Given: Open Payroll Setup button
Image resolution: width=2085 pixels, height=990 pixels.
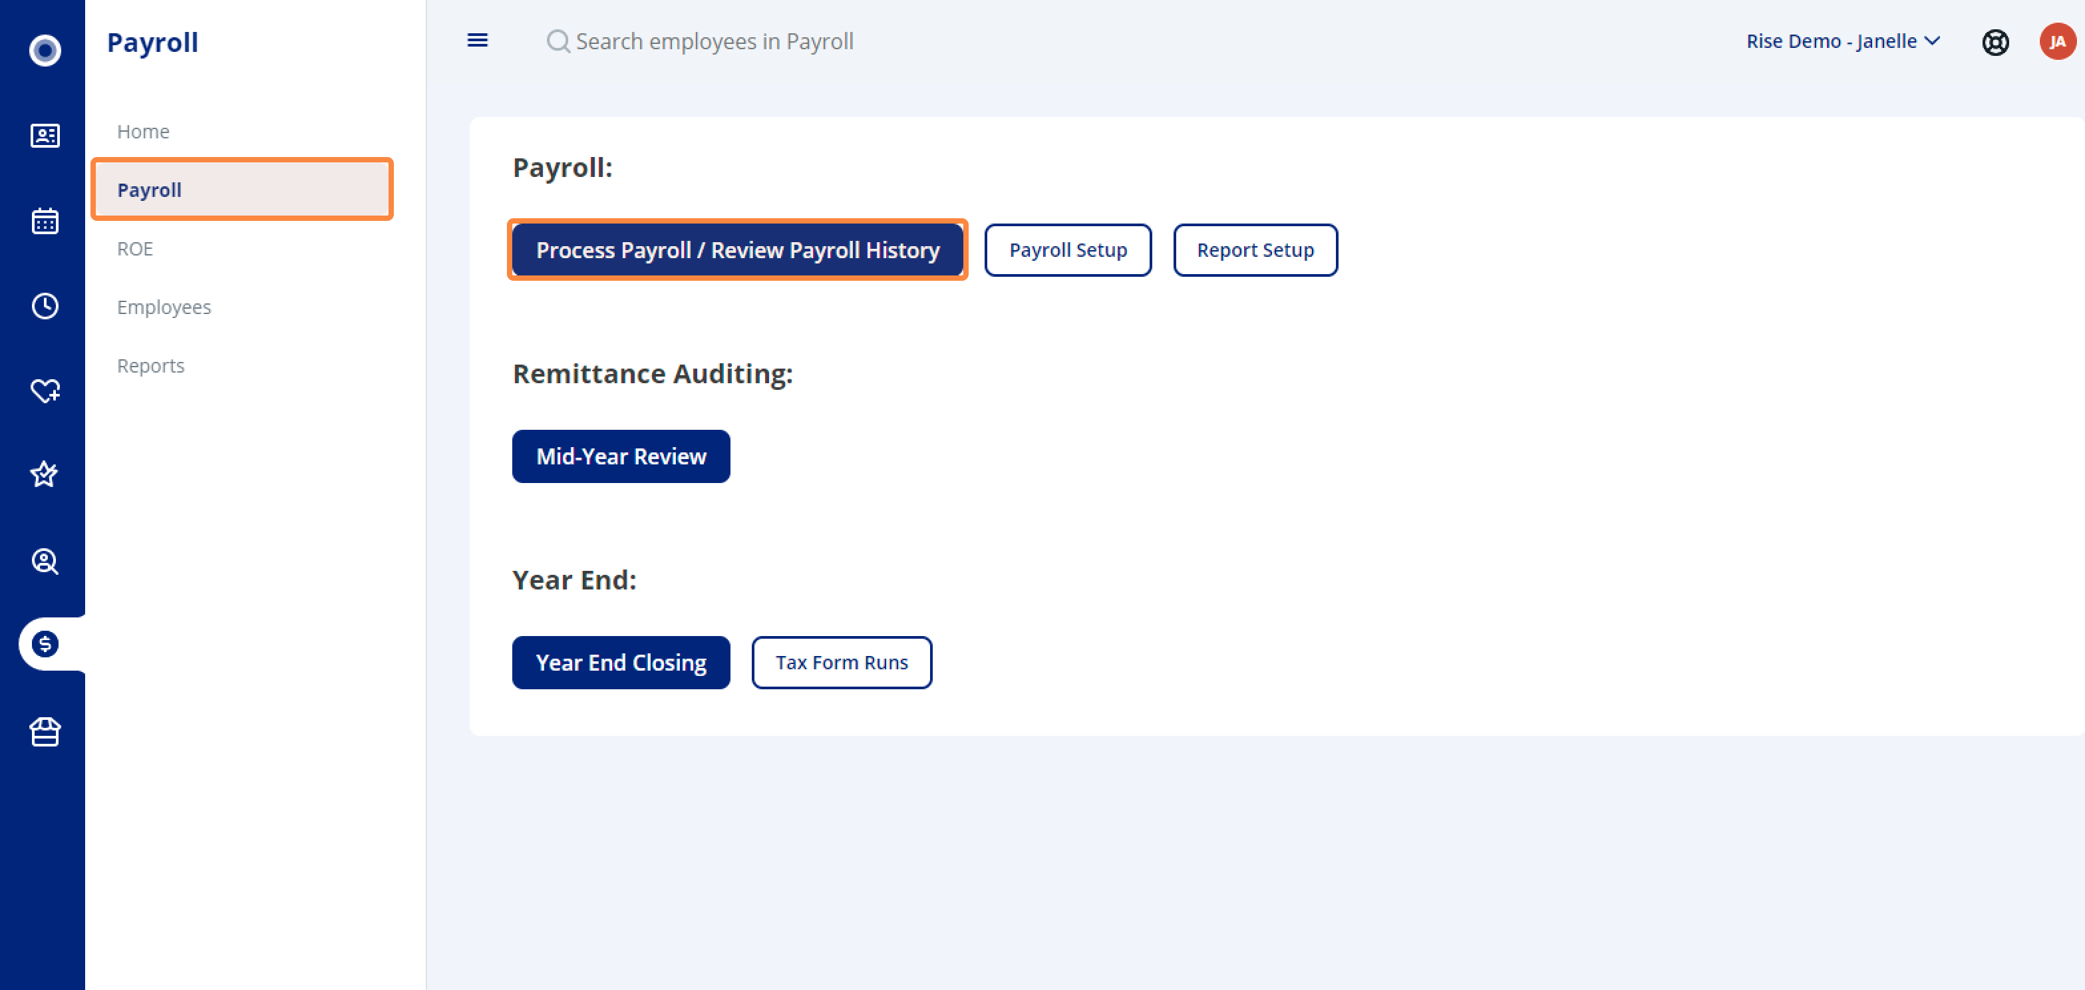Looking at the screenshot, I should 1068,250.
